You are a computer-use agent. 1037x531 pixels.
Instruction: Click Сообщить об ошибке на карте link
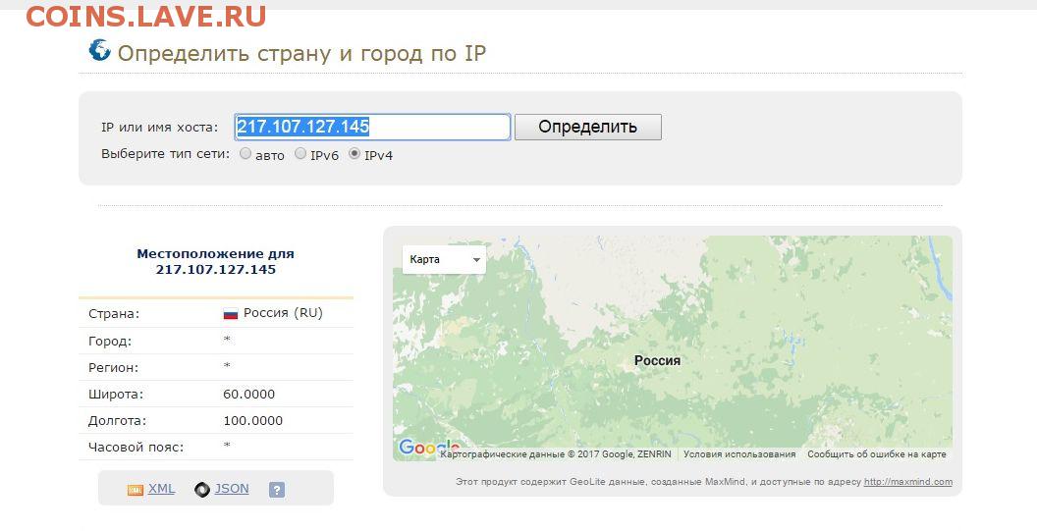tap(876, 454)
